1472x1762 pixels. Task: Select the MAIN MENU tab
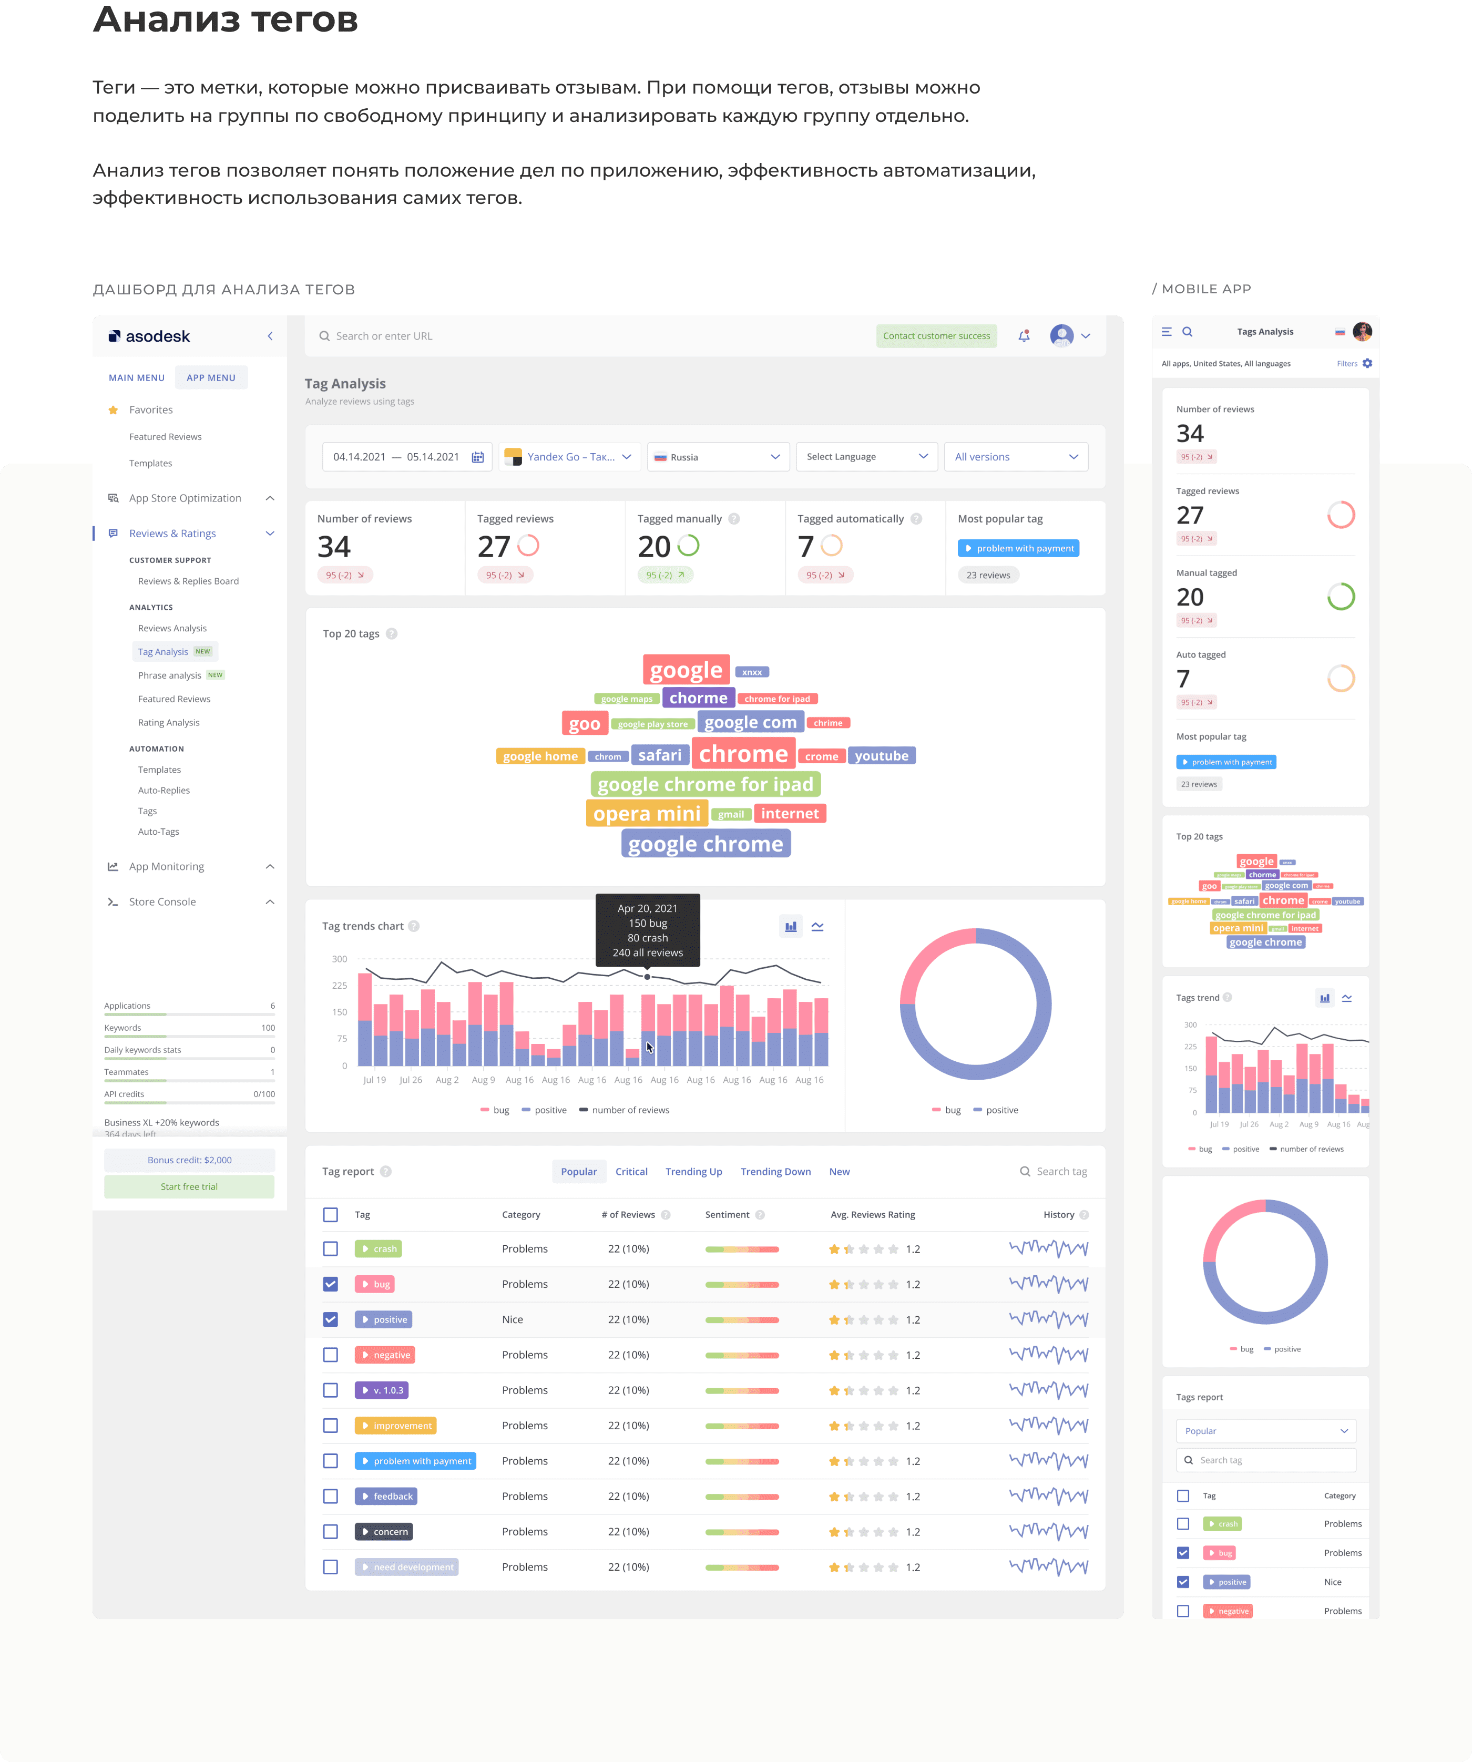(x=137, y=377)
